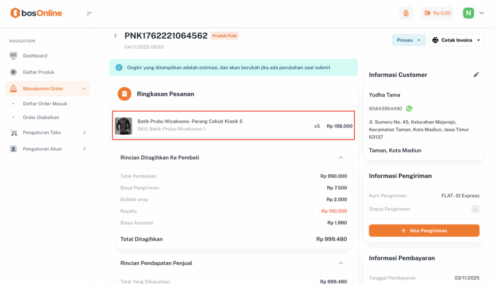The width and height of the screenshot is (495, 284).
Task: Toggle the sidebar hamburger menu icon
Action: coord(89,14)
